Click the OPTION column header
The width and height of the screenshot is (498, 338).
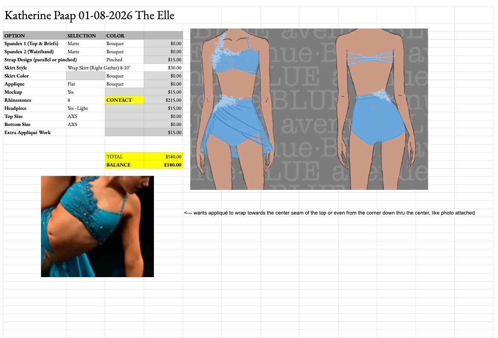pyautogui.click(x=35, y=35)
